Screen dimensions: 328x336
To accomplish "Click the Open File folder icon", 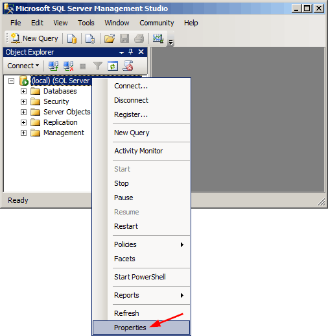I will click(x=110, y=38).
